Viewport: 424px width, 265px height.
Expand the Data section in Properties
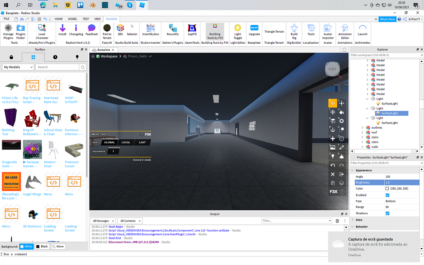[x=352, y=220]
